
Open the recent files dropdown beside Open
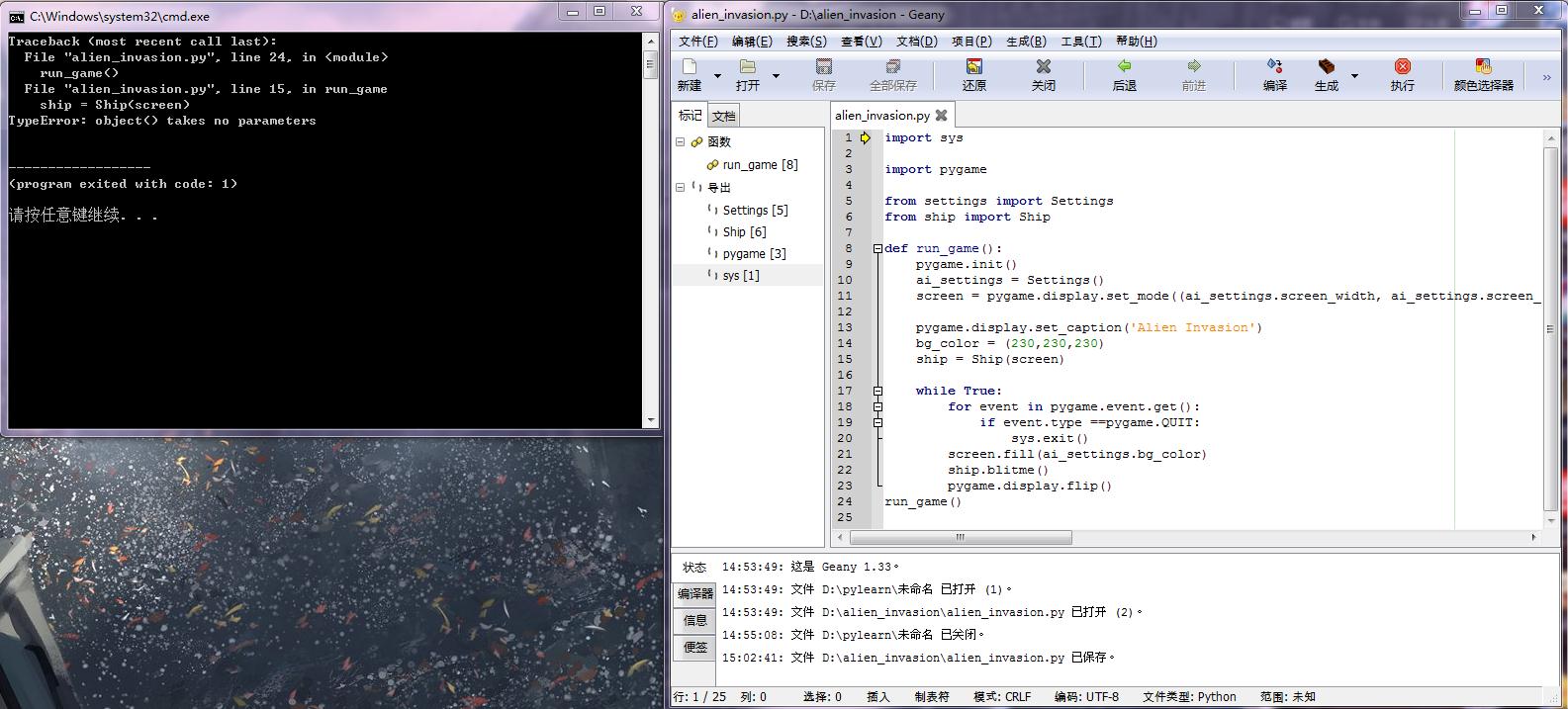[x=776, y=76]
